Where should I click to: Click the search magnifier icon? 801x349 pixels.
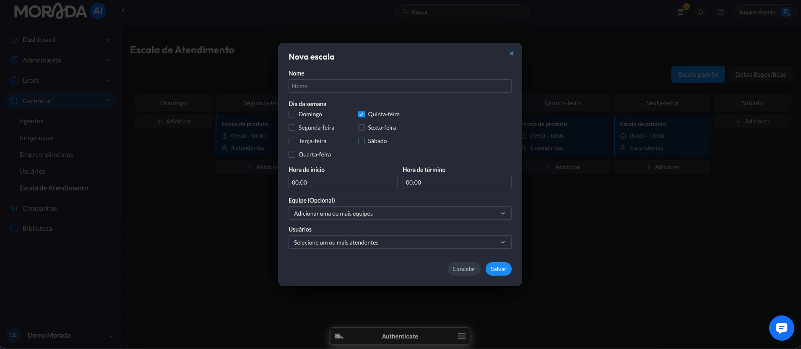point(405,12)
